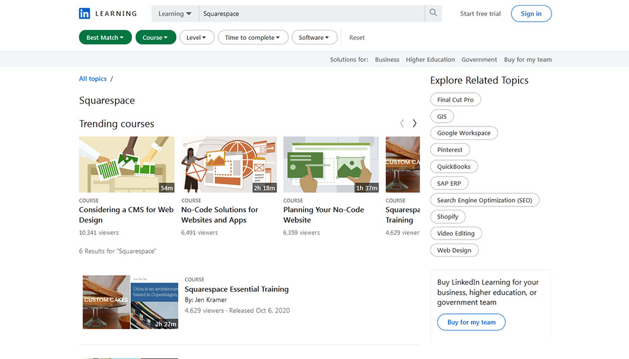The width and height of the screenshot is (629, 359).
Task: Open the Best Match sort dropdown
Action: click(105, 37)
